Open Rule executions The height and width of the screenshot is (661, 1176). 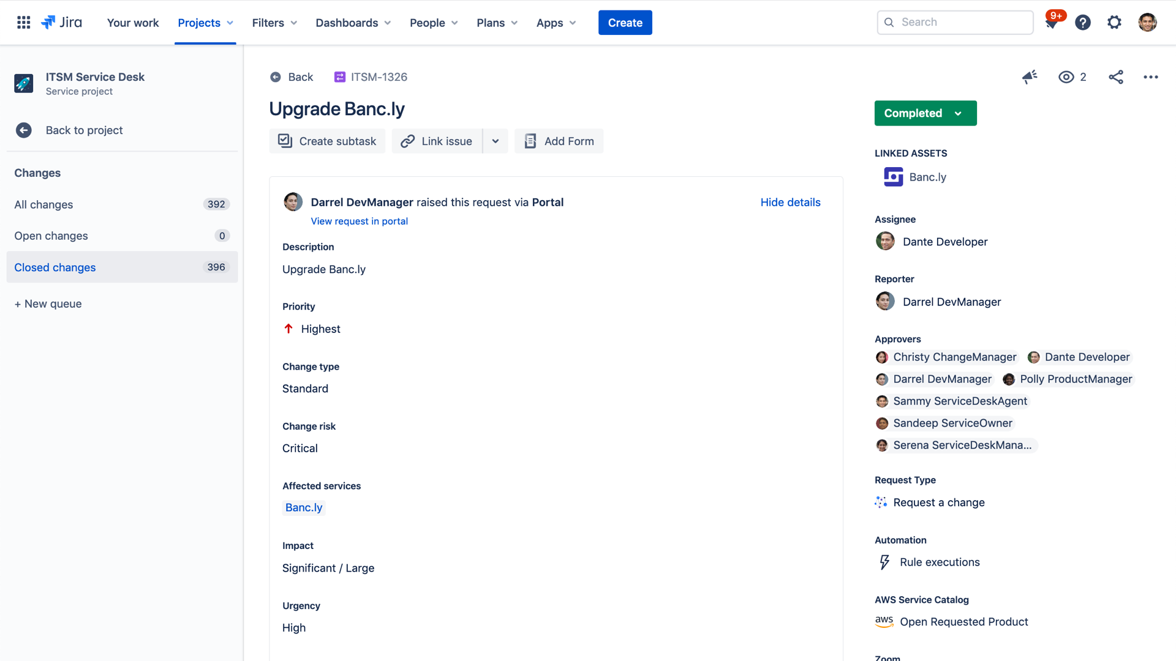coord(940,562)
